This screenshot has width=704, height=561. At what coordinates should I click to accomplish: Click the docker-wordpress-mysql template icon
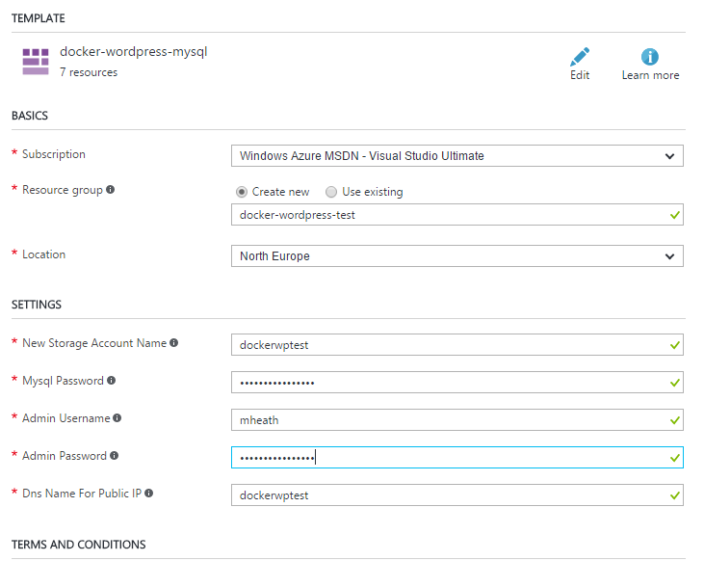pyautogui.click(x=36, y=62)
